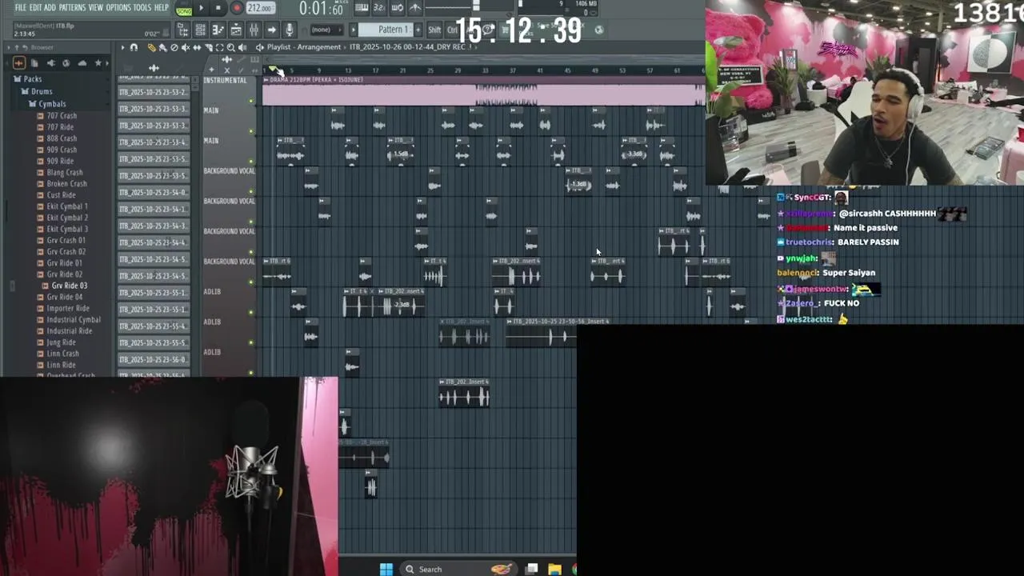Click the Shift button
The height and width of the screenshot is (576, 1024).
[x=434, y=30]
